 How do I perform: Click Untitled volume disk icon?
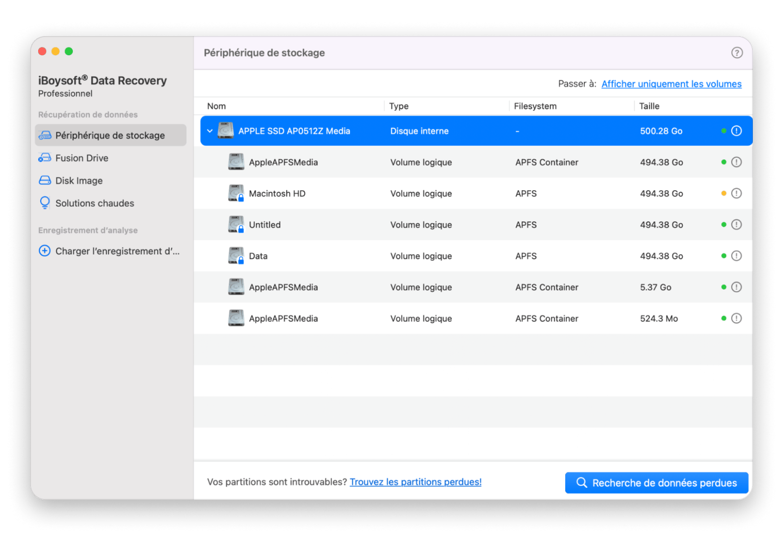pos(236,224)
